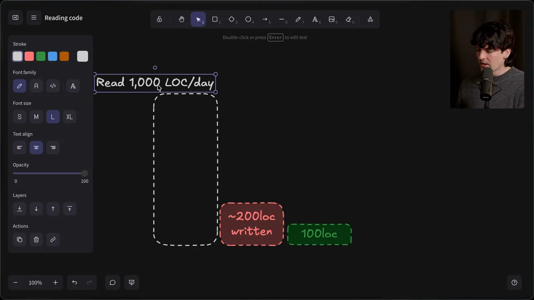
Task: Select the Arrow tool
Action: tap(265, 19)
